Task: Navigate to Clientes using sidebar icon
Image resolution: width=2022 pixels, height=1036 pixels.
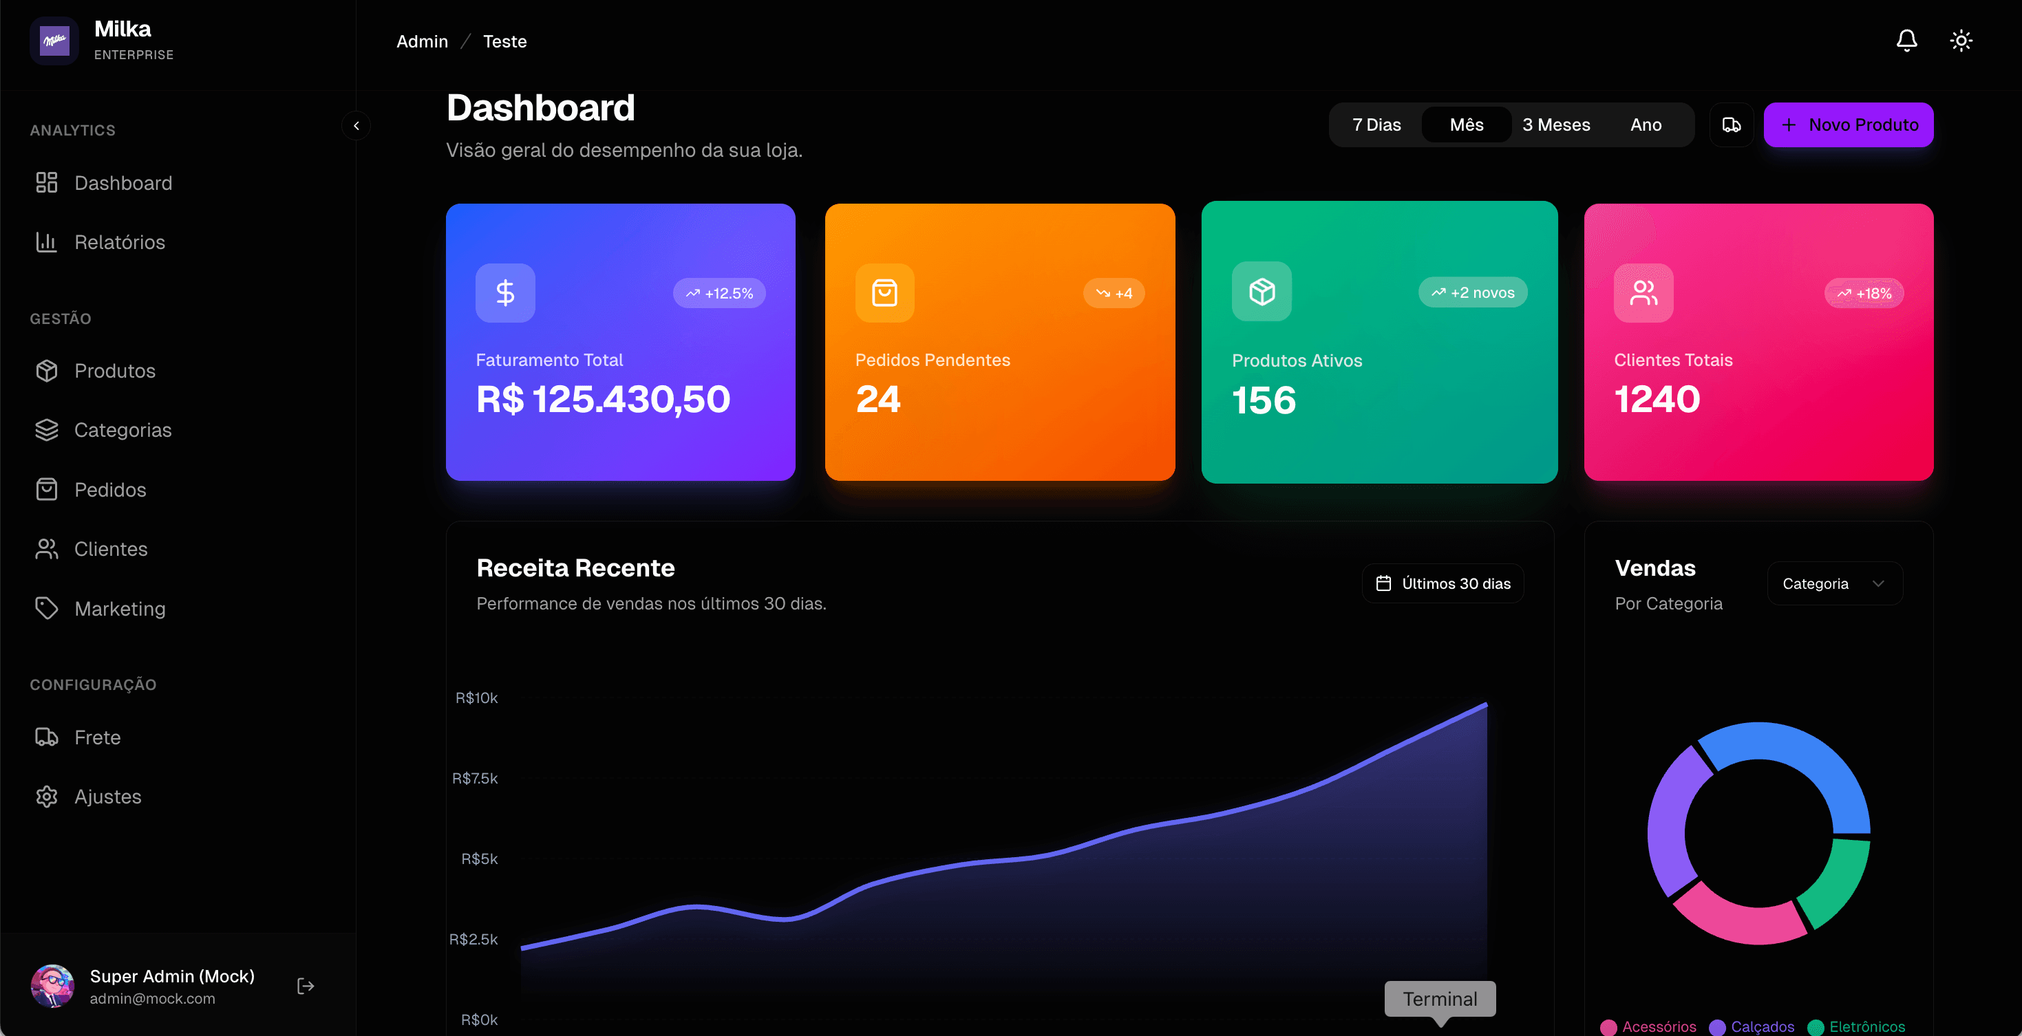Action: click(47, 548)
